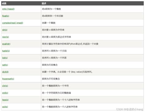Select description 将一个字符转换为它的整数值
Screen dimensions: 145x112
point(57,93)
